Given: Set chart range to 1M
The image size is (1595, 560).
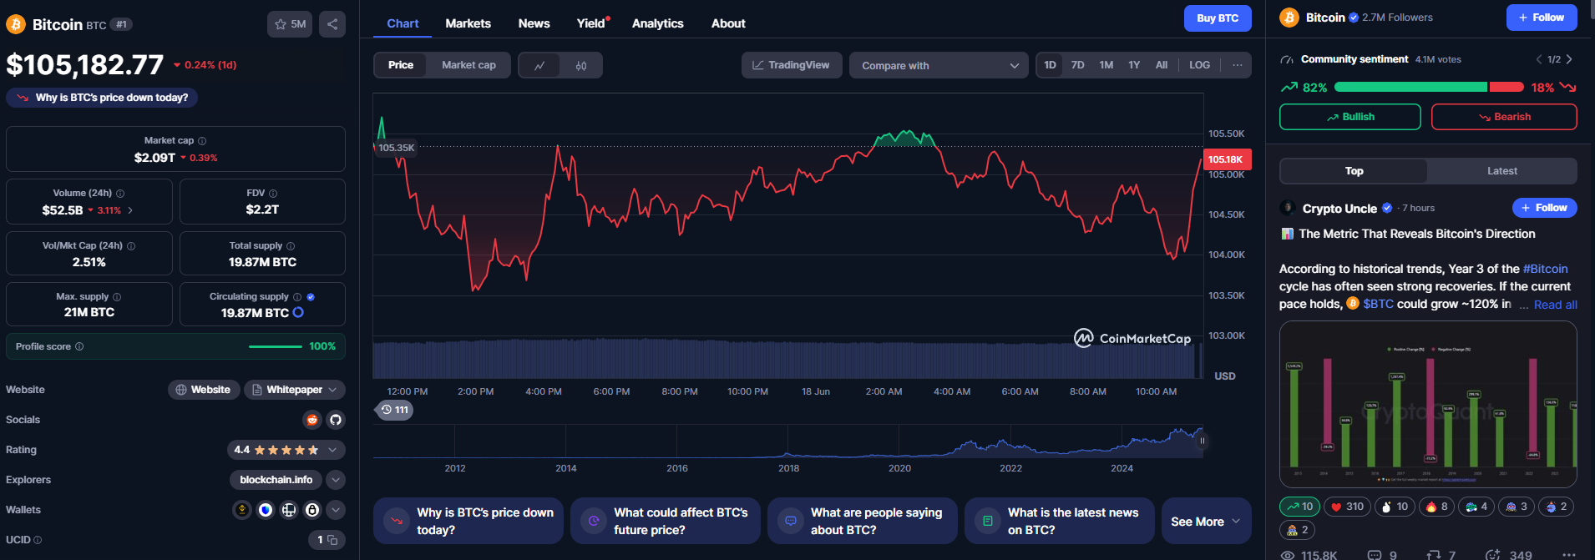Looking at the screenshot, I should tap(1106, 65).
